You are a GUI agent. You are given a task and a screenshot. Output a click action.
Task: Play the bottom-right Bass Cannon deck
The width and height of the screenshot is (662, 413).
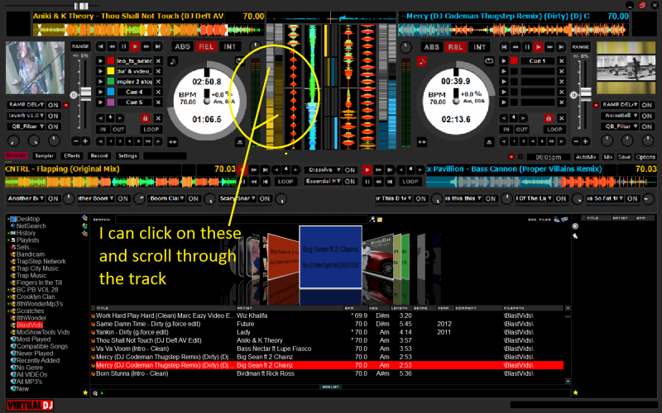pyautogui.click(x=367, y=170)
